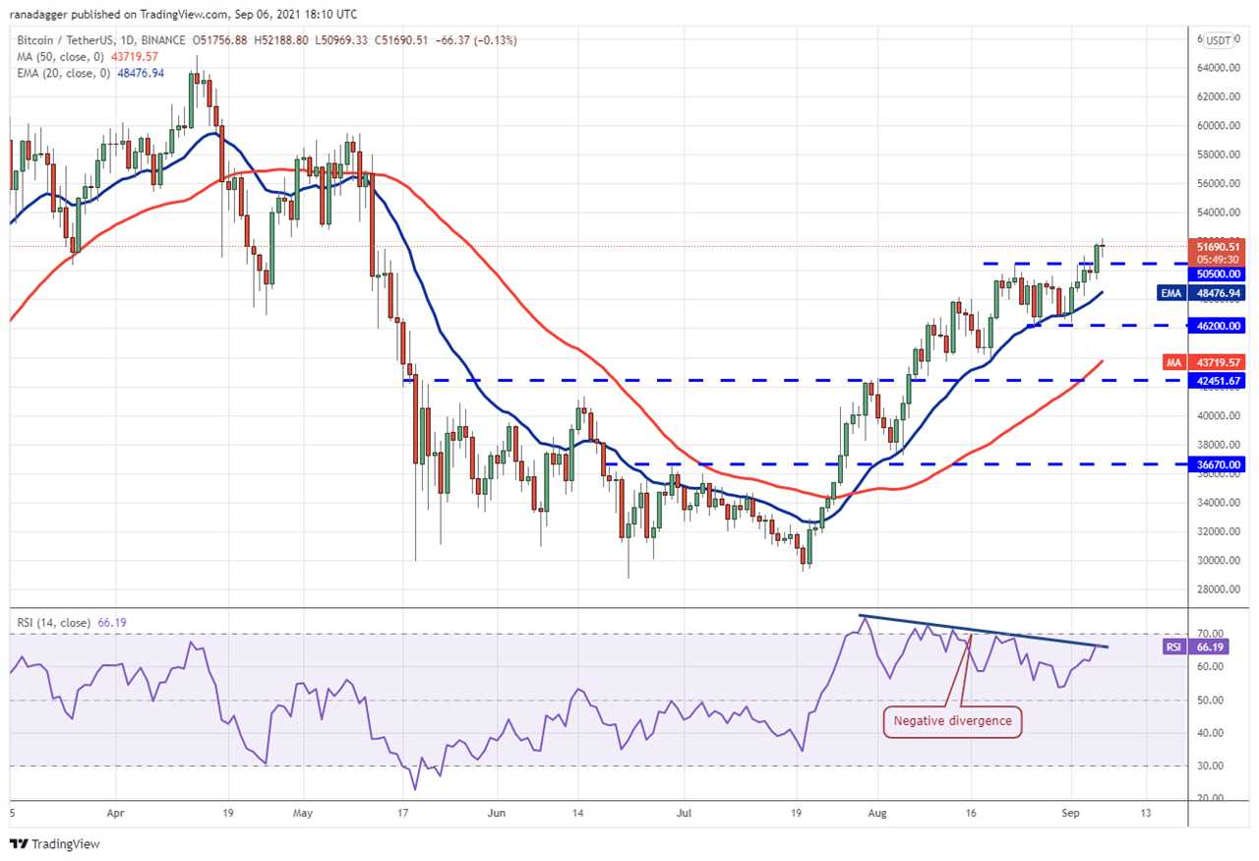Click the May label on time axis

click(x=303, y=816)
